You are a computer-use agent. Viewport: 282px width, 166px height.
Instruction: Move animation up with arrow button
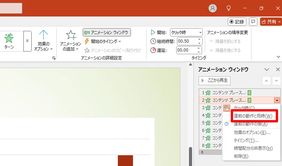pos(266,81)
